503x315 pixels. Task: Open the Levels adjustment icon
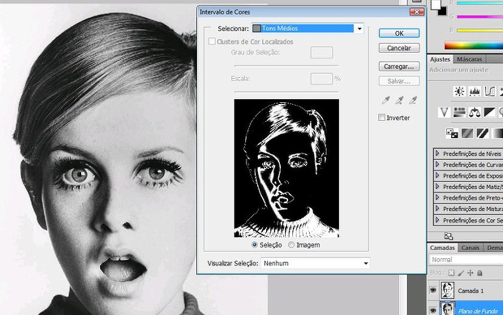point(474,91)
